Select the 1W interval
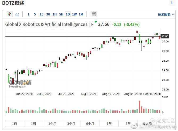The image size is (178, 131). pyautogui.click(x=74, y=14)
